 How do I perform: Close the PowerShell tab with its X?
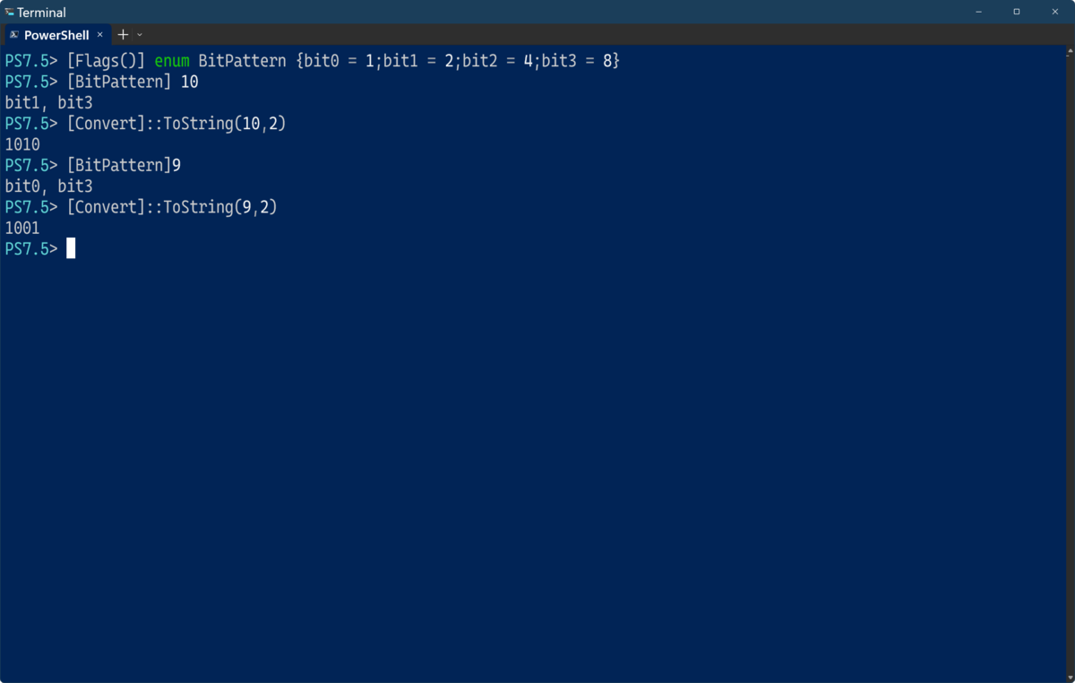[99, 34]
